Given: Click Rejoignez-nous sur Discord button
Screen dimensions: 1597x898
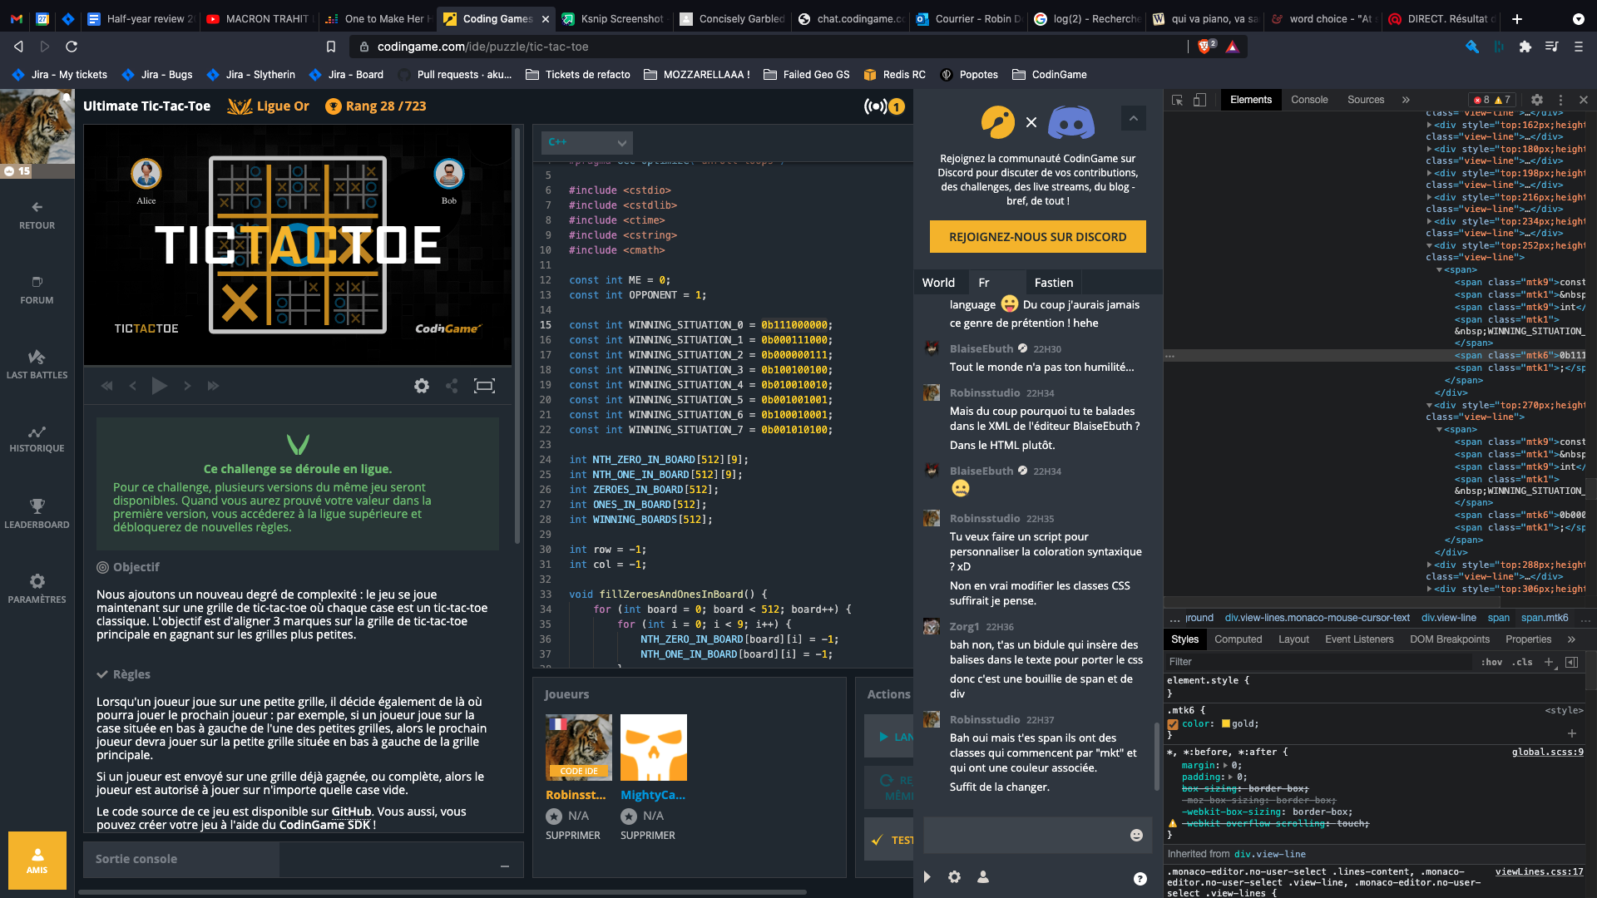Looking at the screenshot, I should click(1037, 237).
